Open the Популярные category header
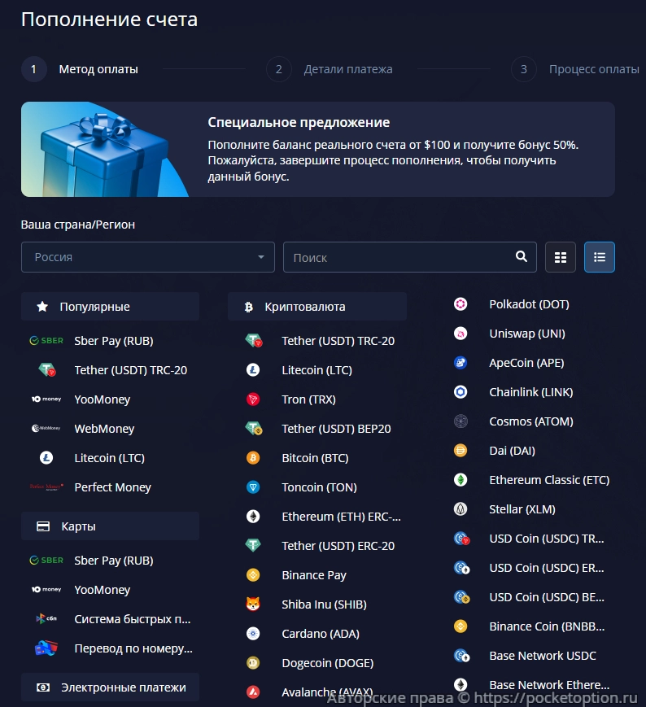Screen dimensions: 646x707 (110, 307)
